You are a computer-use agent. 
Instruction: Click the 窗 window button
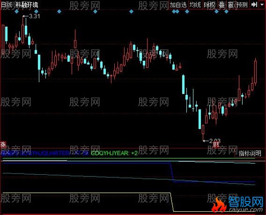click(230, 5)
